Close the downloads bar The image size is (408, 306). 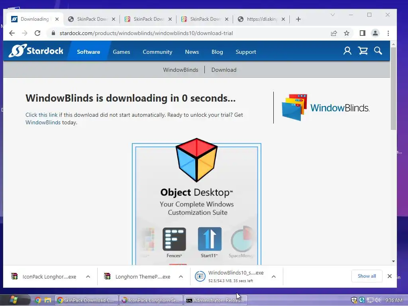390,276
